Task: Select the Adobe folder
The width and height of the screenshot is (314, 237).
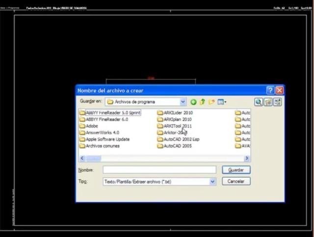Action: [x=89, y=126]
